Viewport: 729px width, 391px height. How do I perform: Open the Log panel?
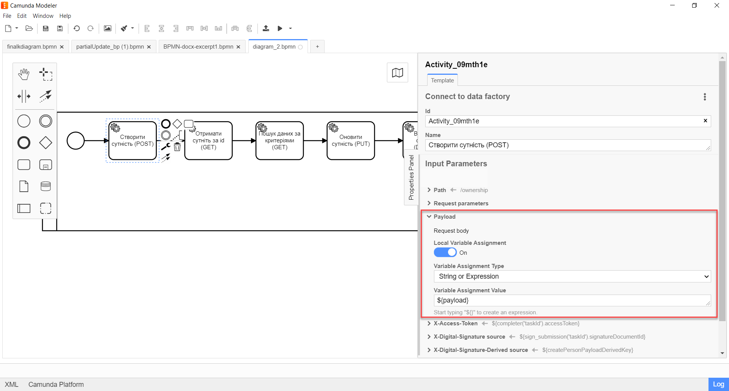point(718,384)
